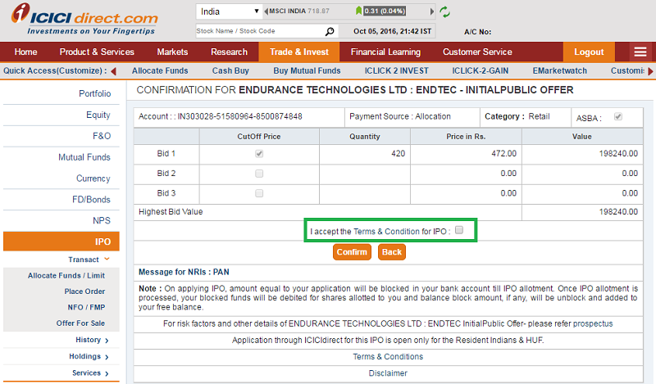Screen dimensions: 656x384
Task: Open Customer Service menu
Action: [x=477, y=52]
